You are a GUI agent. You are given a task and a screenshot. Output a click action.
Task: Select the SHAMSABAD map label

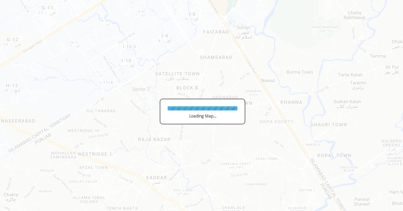[216, 57]
